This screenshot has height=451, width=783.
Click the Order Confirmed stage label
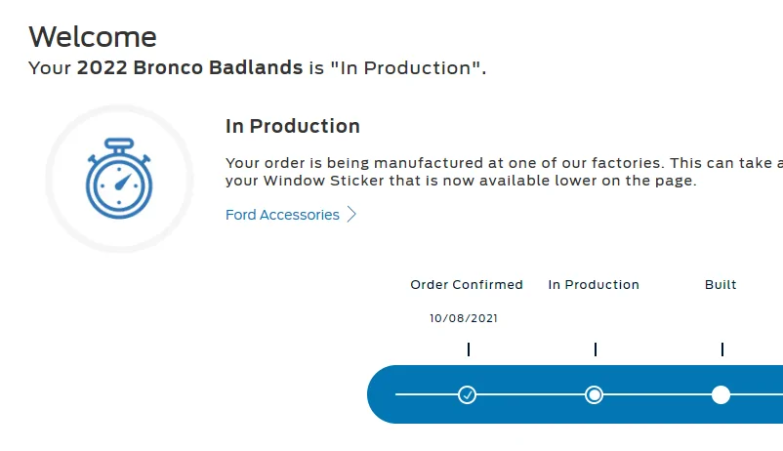[467, 285]
